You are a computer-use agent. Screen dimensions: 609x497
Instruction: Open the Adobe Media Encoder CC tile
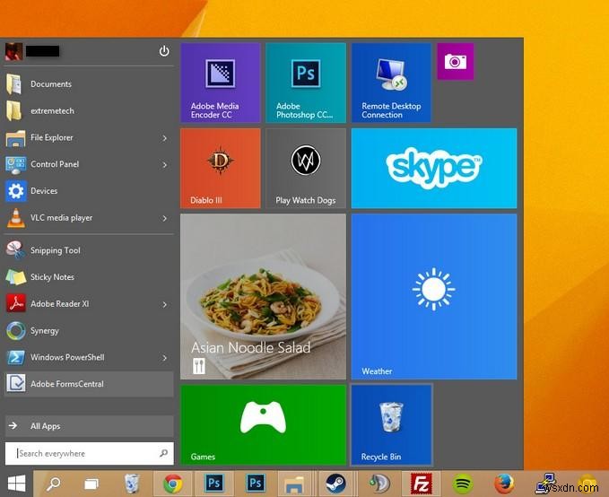[x=221, y=83]
